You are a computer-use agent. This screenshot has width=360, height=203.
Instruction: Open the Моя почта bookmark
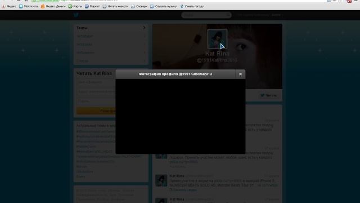coord(29,6)
